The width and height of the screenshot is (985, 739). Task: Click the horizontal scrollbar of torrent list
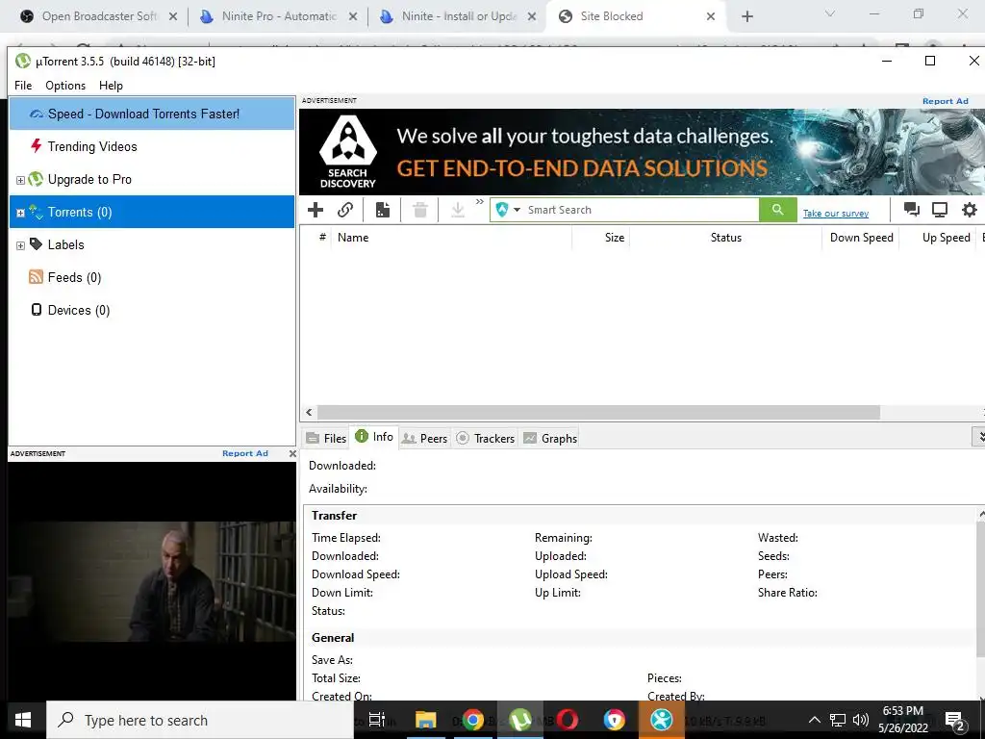[x=598, y=412]
